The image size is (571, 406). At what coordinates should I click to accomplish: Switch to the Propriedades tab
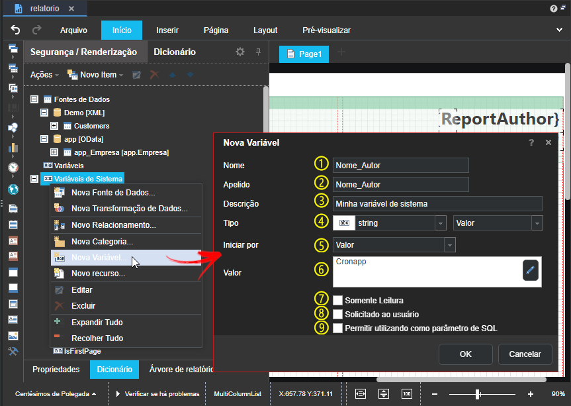pyautogui.click(x=56, y=369)
